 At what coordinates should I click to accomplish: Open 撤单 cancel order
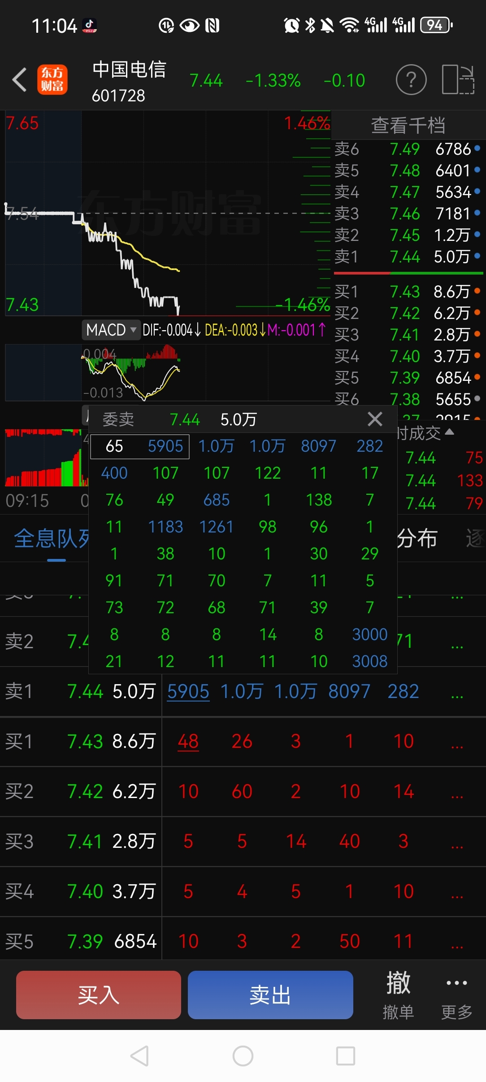pos(398,995)
